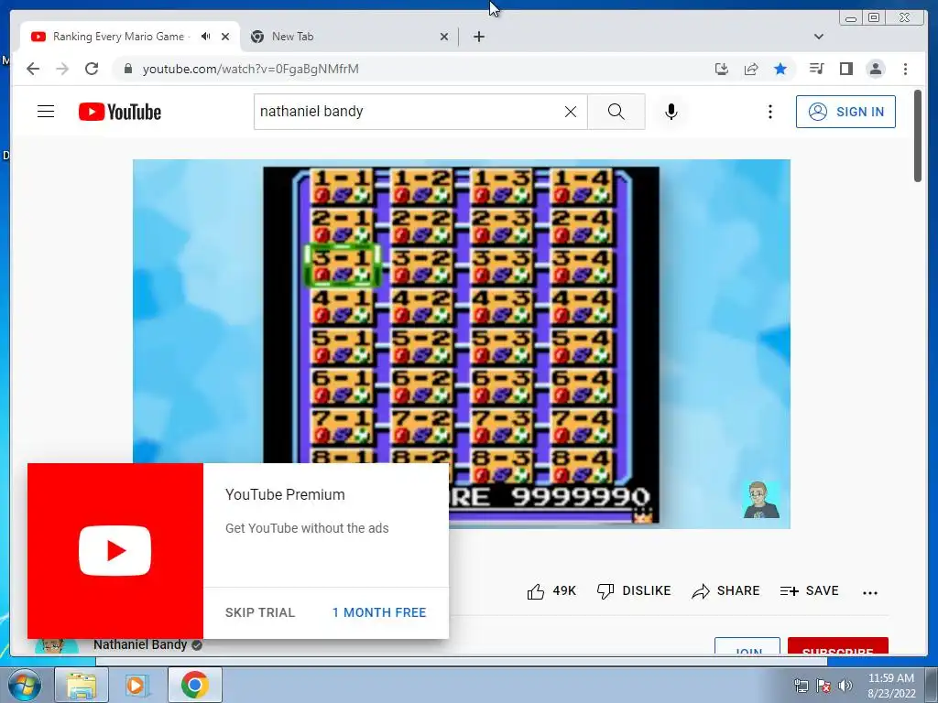Open the Nathaniel Bandy channel name
The height and width of the screenshot is (703, 938).
point(140,644)
